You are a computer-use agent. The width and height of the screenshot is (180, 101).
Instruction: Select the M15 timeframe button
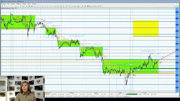click(x=40, y=6)
